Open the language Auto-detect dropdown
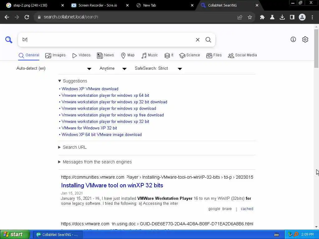Image resolution: width=319 pixels, height=239 pixels. [54, 68]
